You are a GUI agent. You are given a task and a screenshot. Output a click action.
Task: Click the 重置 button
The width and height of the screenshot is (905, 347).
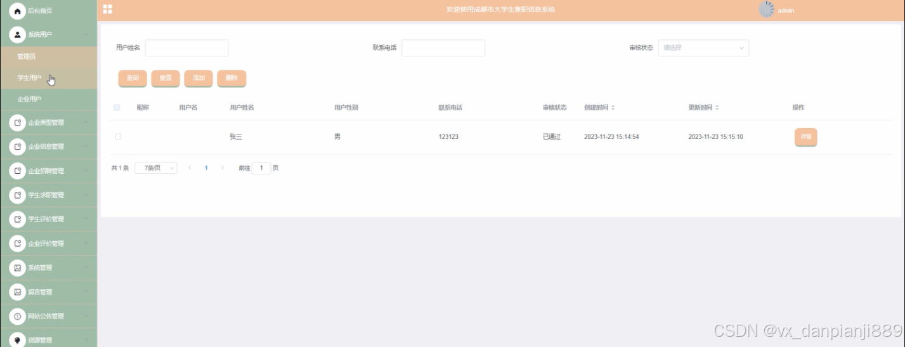166,78
